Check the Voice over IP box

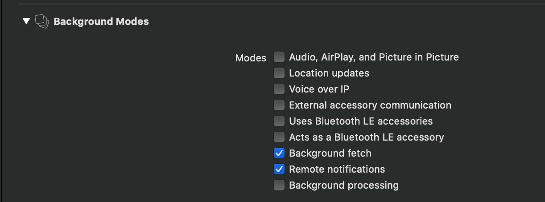click(x=279, y=89)
